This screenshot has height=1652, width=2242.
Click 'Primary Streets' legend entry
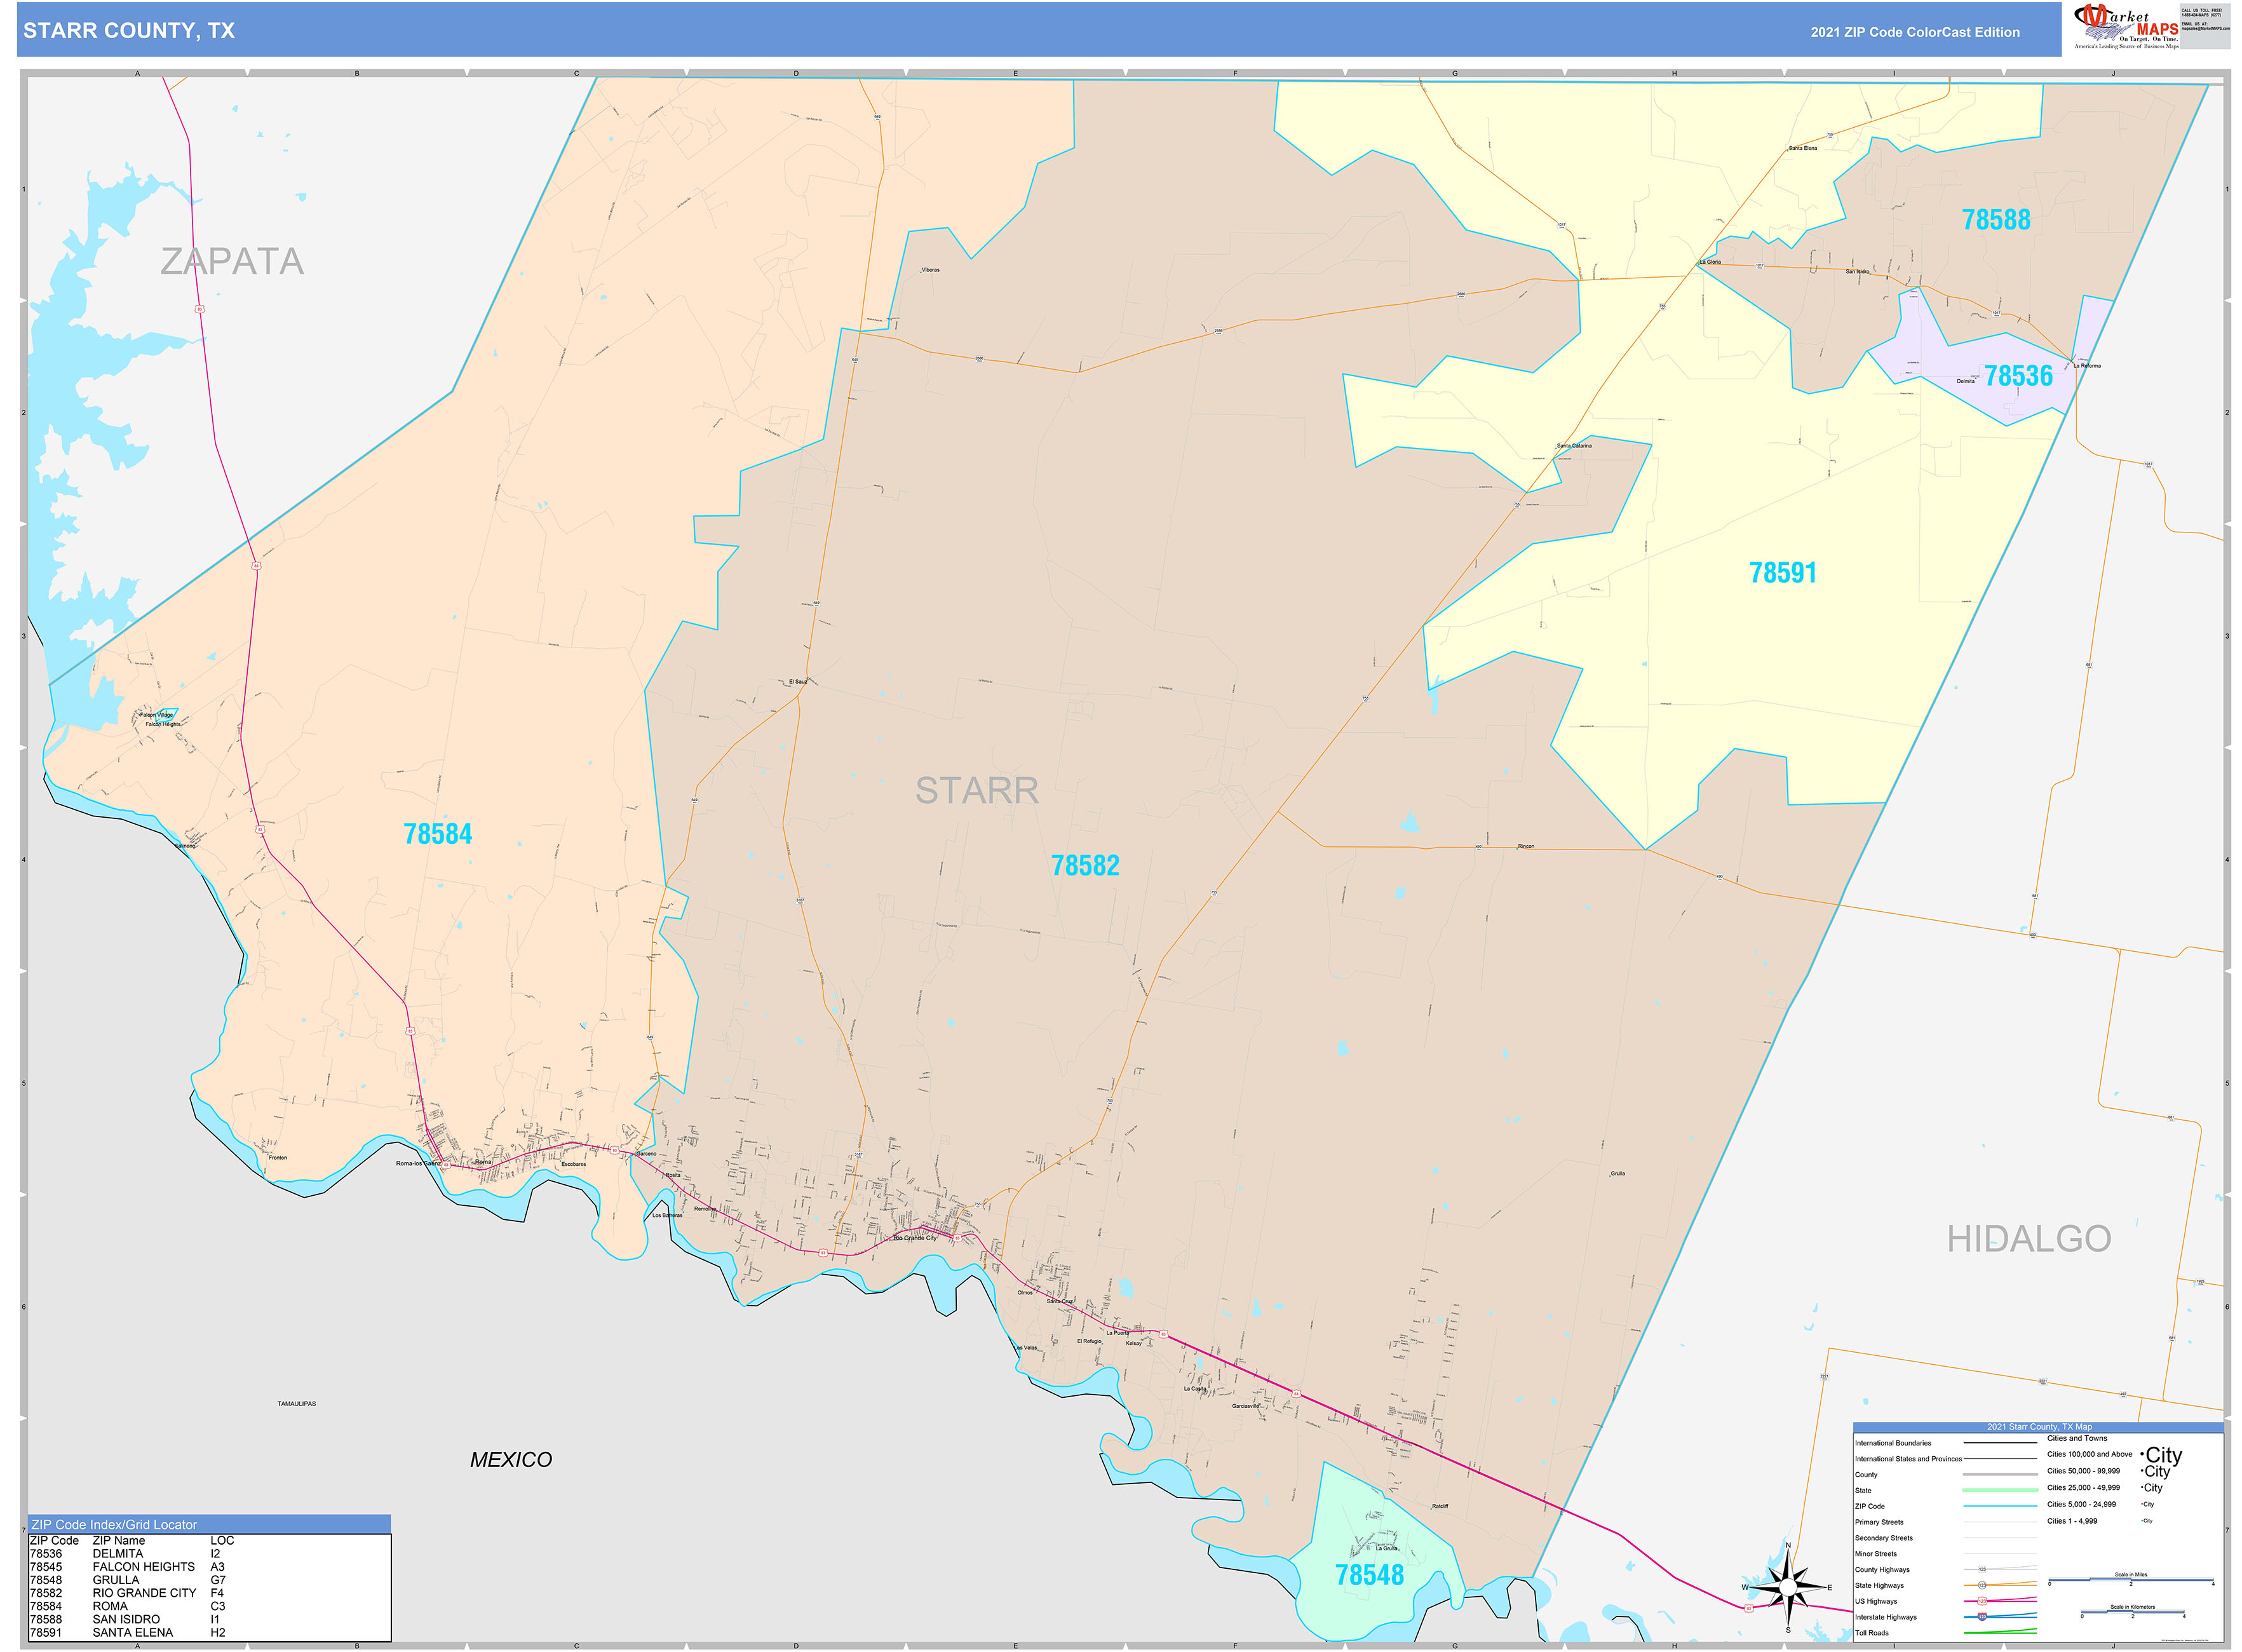(1879, 1522)
